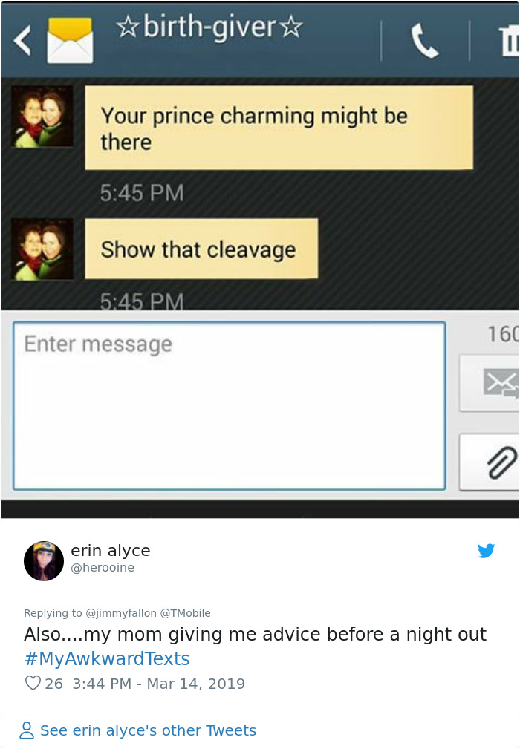
Task: Click the person icon beside other Tweets link
Action: point(27,730)
